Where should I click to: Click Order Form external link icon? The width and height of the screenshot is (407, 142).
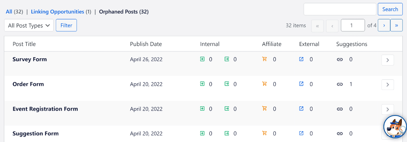(301, 84)
